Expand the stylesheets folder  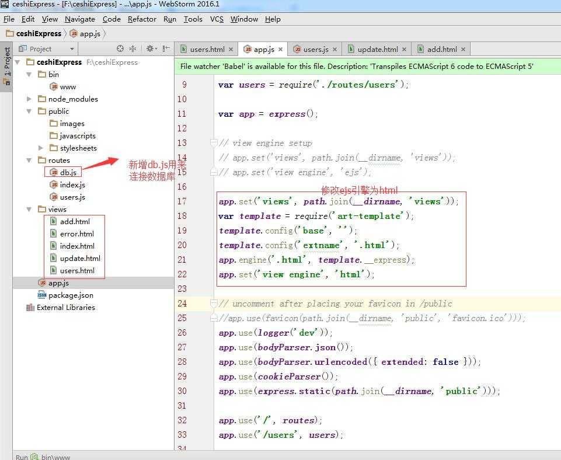point(41,148)
